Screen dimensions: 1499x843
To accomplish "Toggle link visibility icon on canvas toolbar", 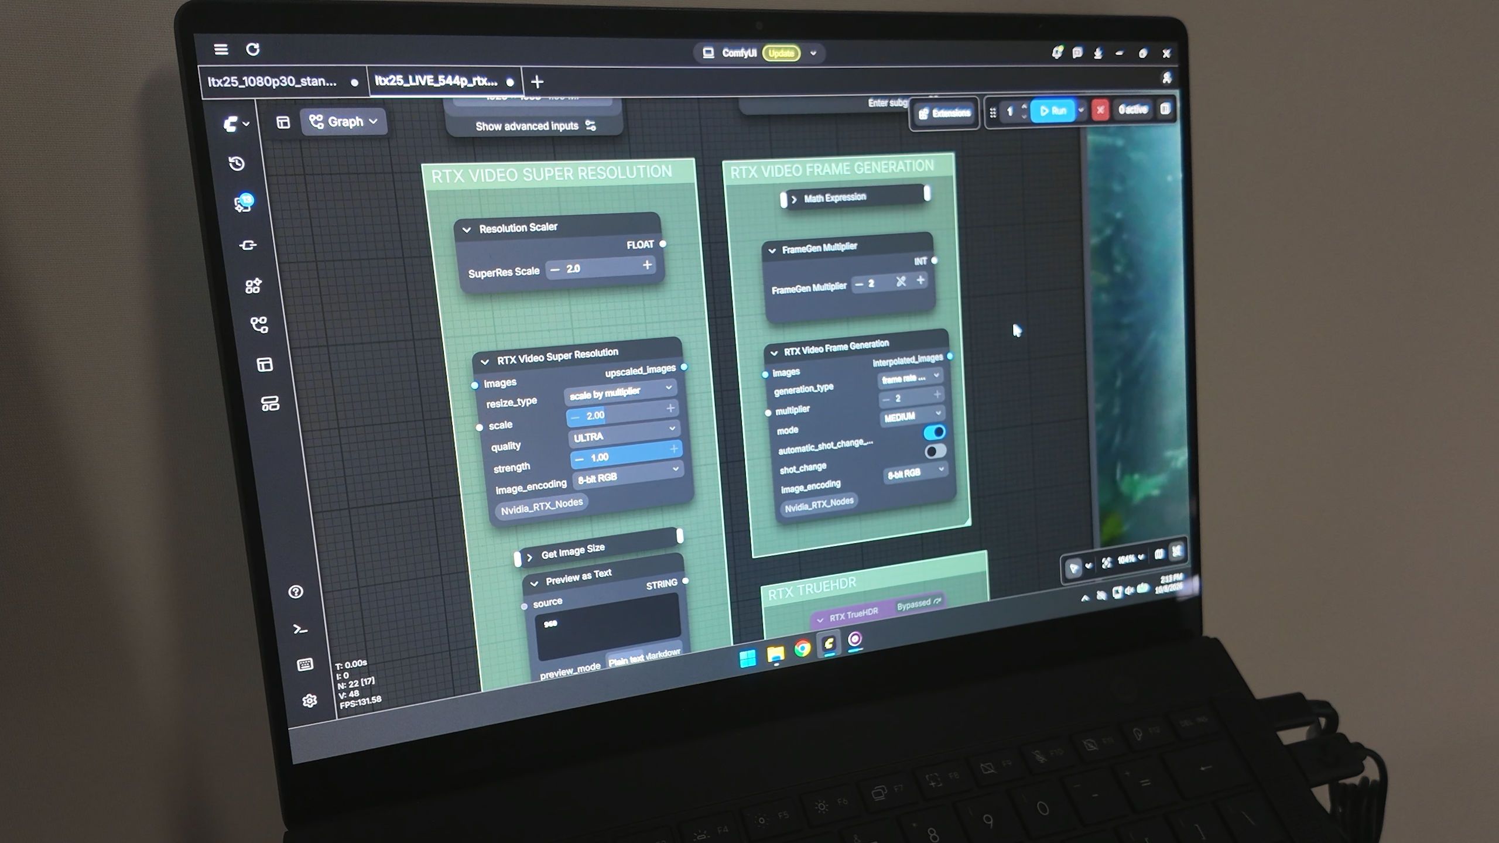I will point(1176,551).
